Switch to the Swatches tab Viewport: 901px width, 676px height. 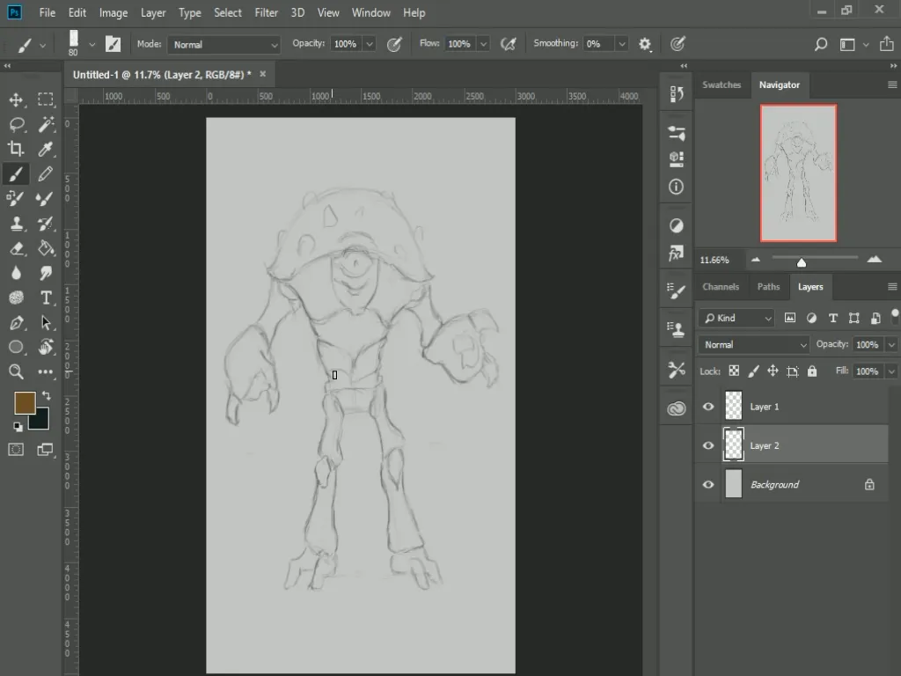[x=722, y=84]
